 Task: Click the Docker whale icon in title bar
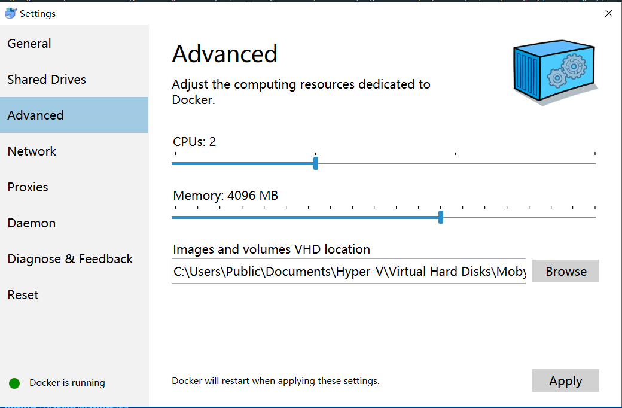click(10, 13)
